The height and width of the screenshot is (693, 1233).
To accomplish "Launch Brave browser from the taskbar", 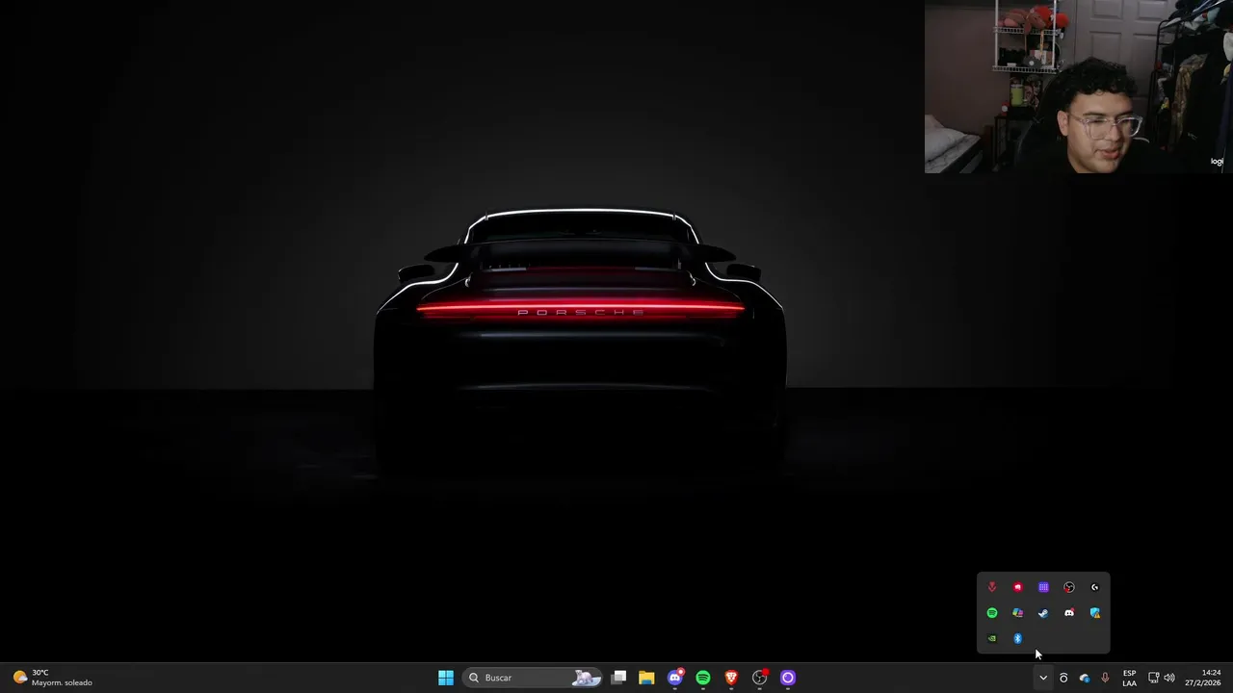I will point(731,678).
